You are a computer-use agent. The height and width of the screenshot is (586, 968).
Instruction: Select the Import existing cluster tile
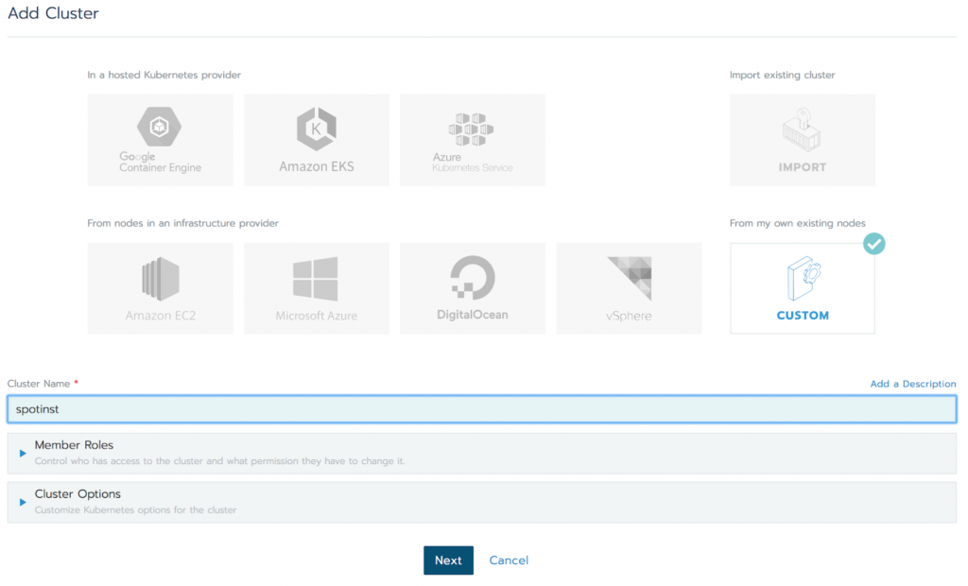click(802, 140)
